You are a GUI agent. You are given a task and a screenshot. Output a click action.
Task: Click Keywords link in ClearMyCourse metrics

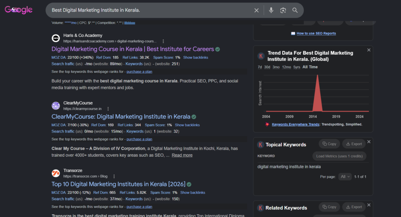coord(135,131)
